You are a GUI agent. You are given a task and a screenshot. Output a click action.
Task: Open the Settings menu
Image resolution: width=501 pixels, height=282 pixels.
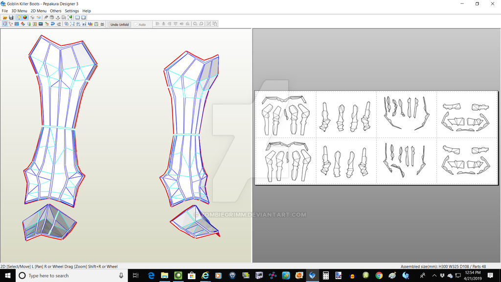[x=71, y=11]
